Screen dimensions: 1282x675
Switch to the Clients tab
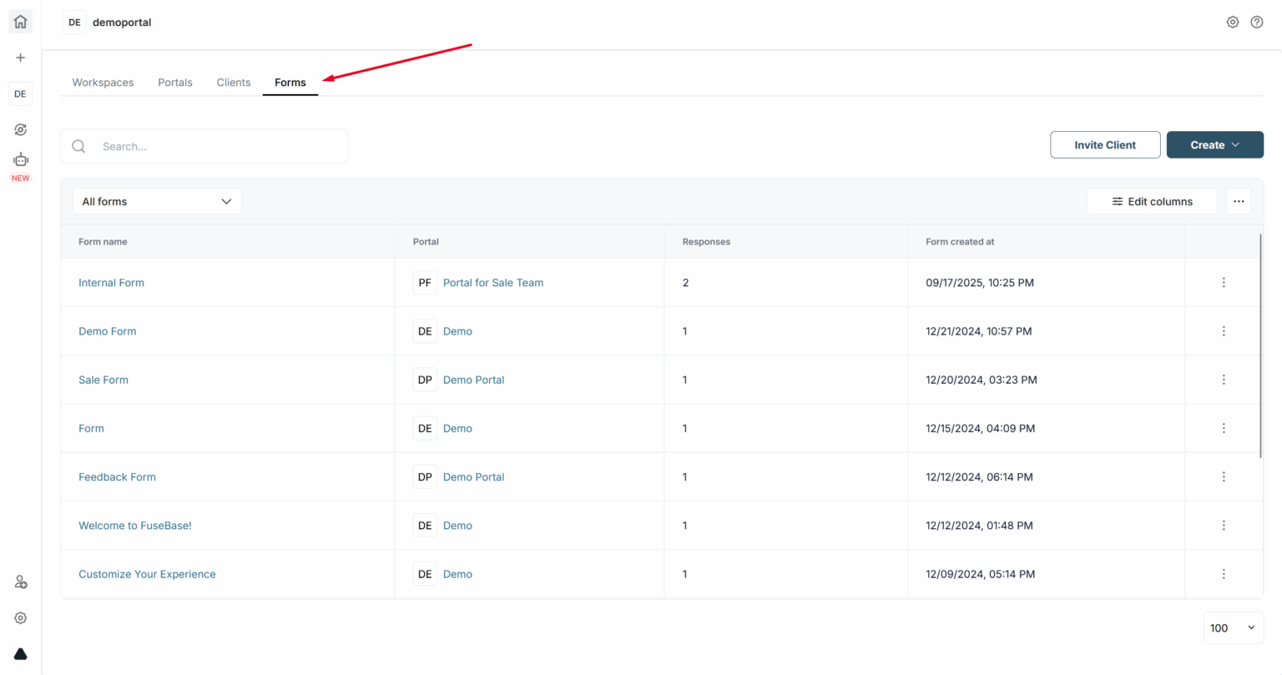(x=233, y=82)
